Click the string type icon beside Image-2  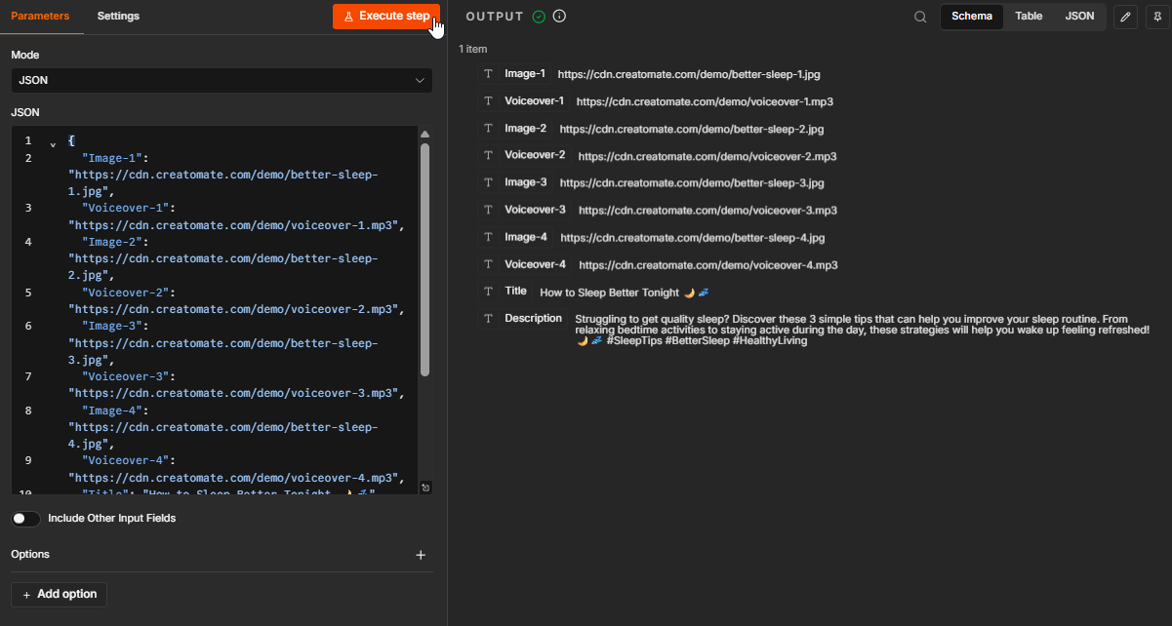pyautogui.click(x=488, y=129)
